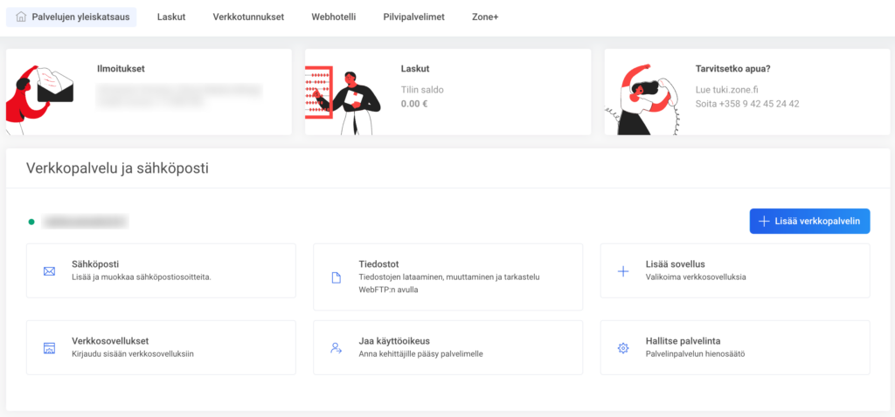Viewport: 895px width, 417px height.
Task: Select the Zone+ tab
Action: pos(484,17)
